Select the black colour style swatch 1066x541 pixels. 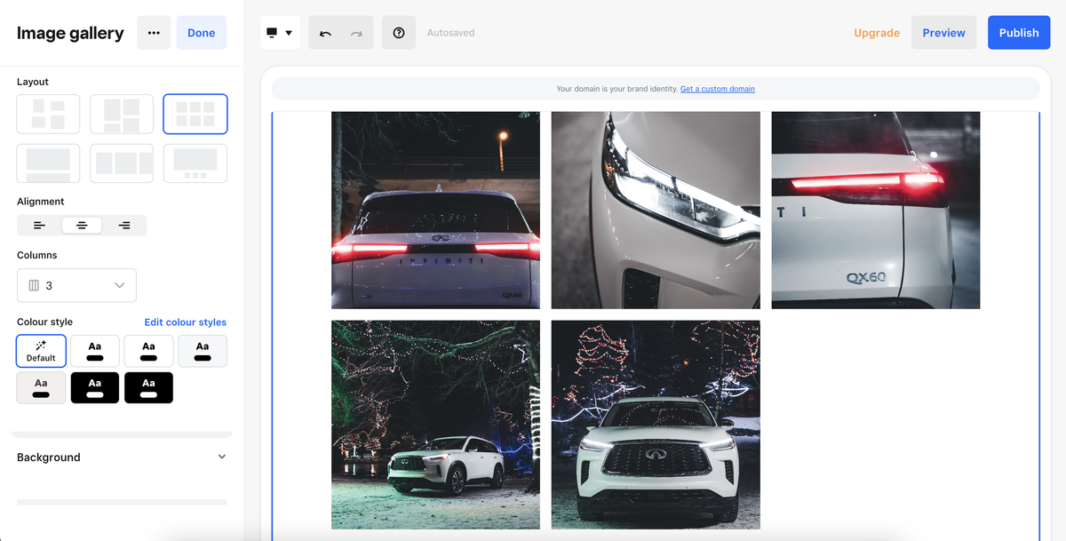(x=94, y=387)
